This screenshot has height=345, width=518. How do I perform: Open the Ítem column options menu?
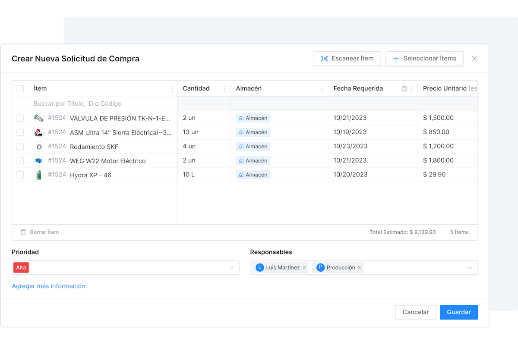pos(173,89)
